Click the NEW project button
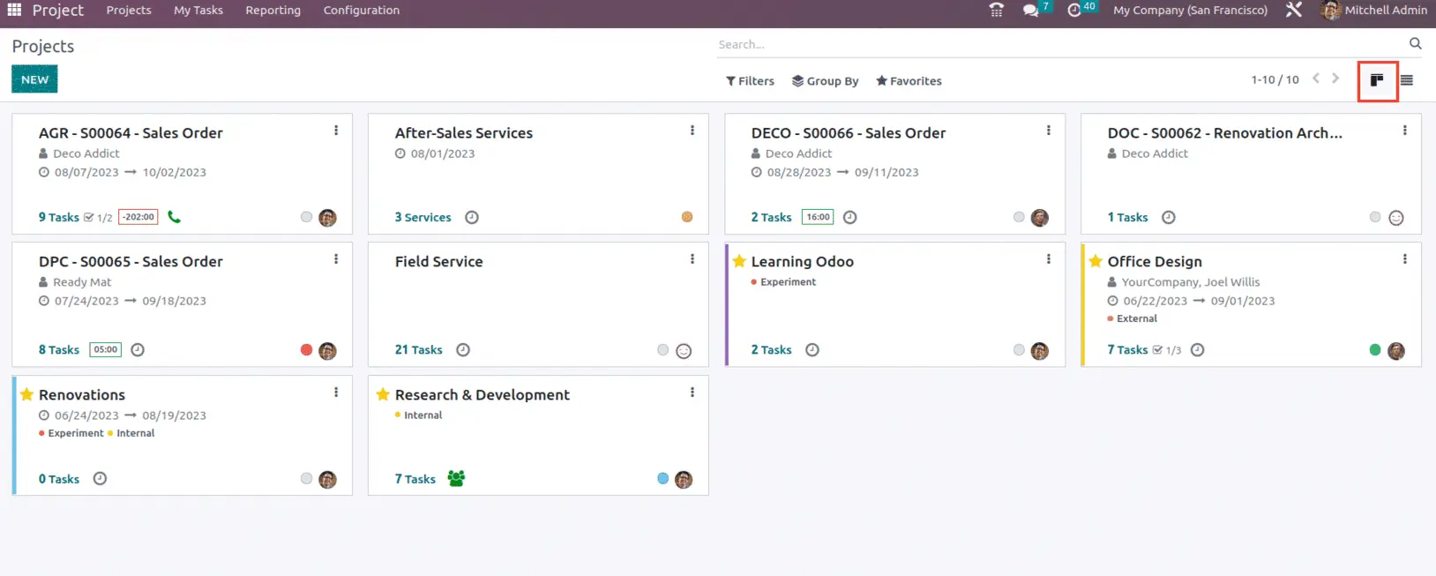 pos(34,79)
